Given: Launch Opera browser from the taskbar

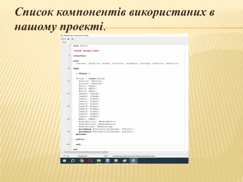Looking at the screenshot, I should [90, 161].
